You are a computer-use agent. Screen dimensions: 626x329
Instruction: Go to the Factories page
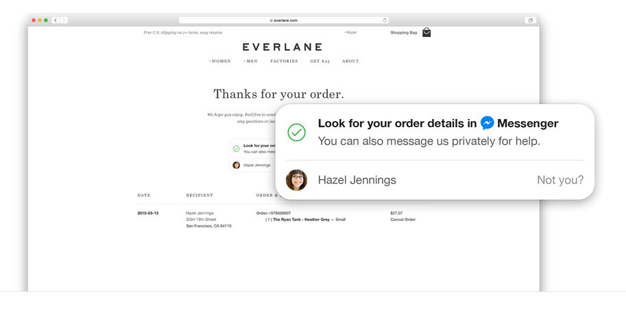point(284,62)
